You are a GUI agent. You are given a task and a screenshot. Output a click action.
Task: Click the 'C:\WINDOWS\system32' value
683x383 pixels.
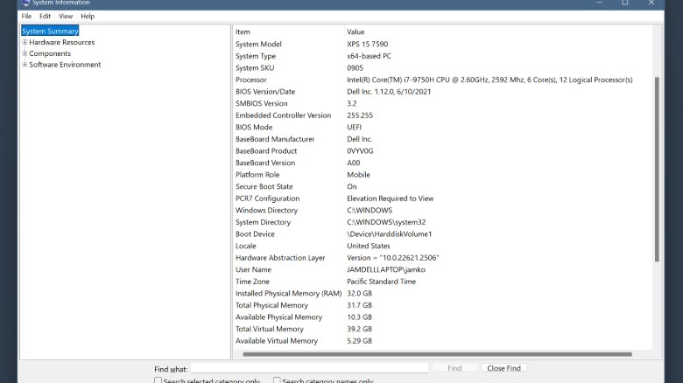386,222
